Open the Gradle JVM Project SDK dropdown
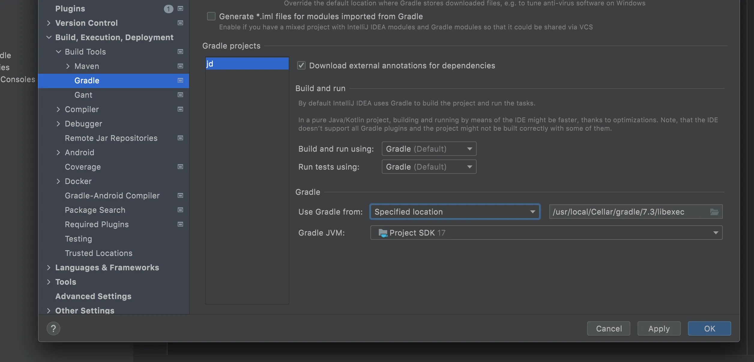This screenshot has width=754, height=362. pyautogui.click(x=546, y=233)
